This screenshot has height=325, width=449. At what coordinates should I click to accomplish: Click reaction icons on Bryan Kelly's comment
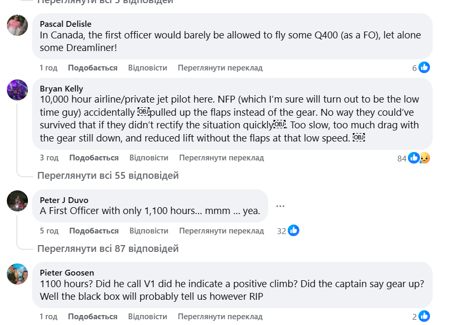click(x=419, y=158)
